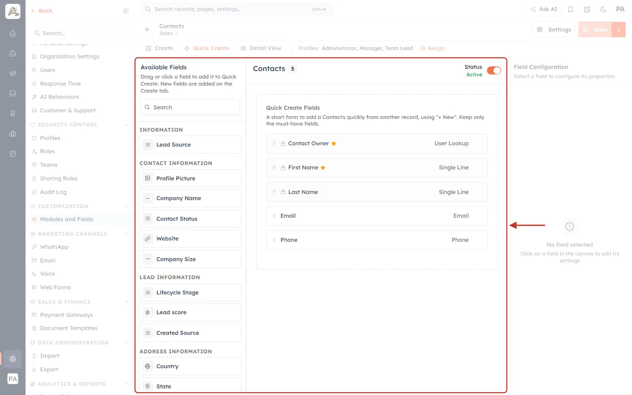This screenshot has height=395, width=632.
Task: Select the First Name field row
Action: pos(377,168)
